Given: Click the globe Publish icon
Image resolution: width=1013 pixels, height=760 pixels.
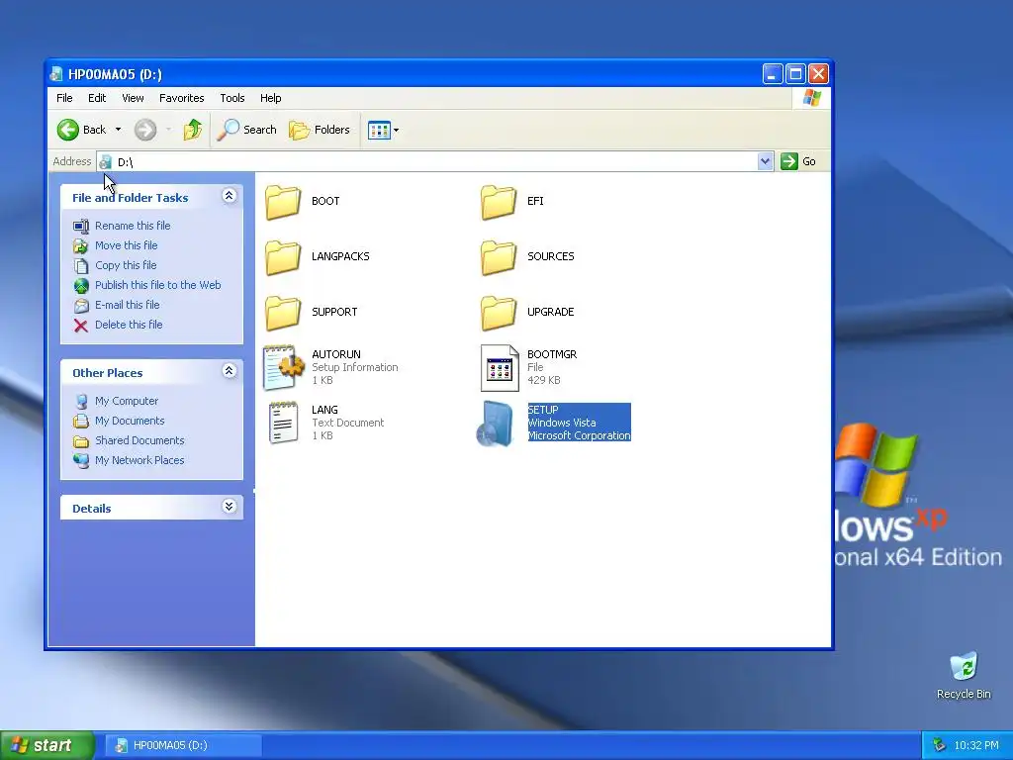Looking at the screenshot, I should 81,286.
